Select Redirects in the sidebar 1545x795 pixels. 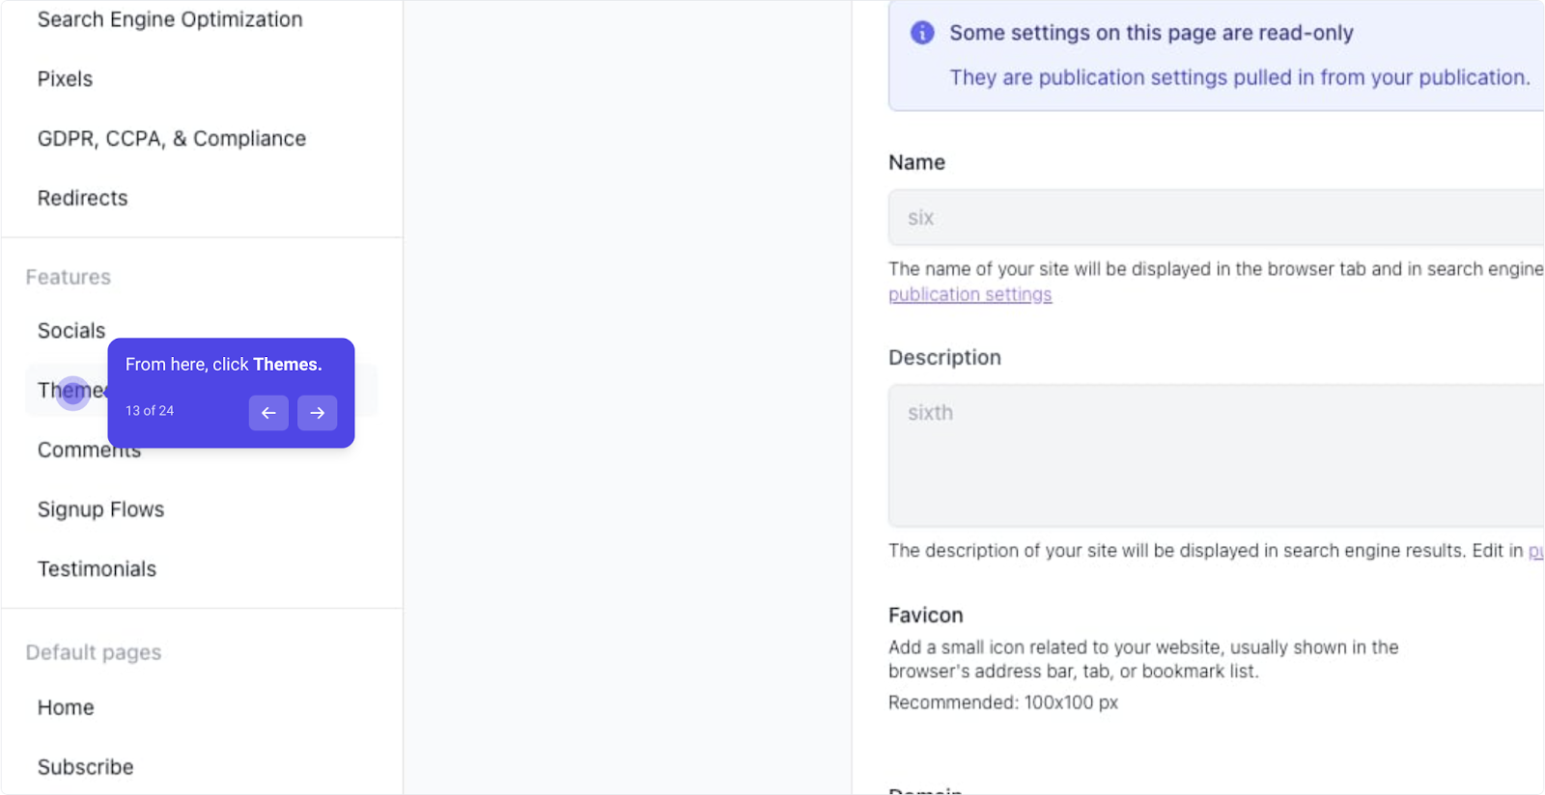pos(82,198)
